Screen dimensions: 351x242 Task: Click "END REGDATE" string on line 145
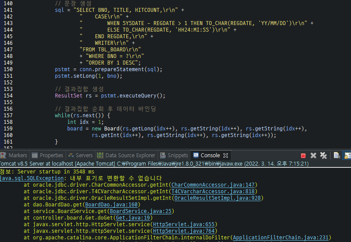(113, 36)
